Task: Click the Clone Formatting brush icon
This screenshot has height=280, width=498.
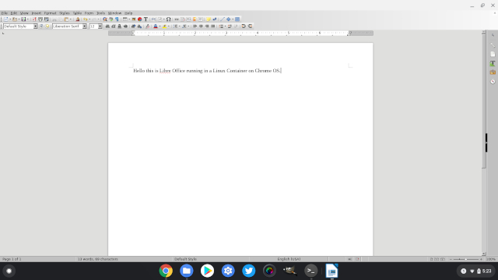Action: [x=78, y=19]
